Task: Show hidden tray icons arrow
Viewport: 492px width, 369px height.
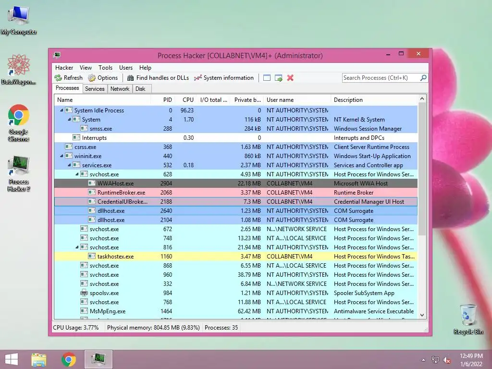Action: [424, 360]
